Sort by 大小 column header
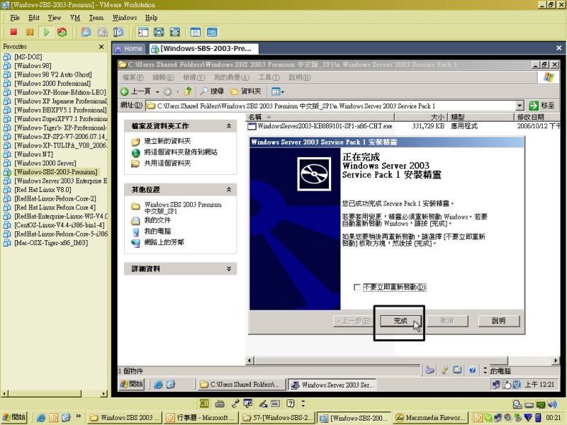 (x=421, y=117)
